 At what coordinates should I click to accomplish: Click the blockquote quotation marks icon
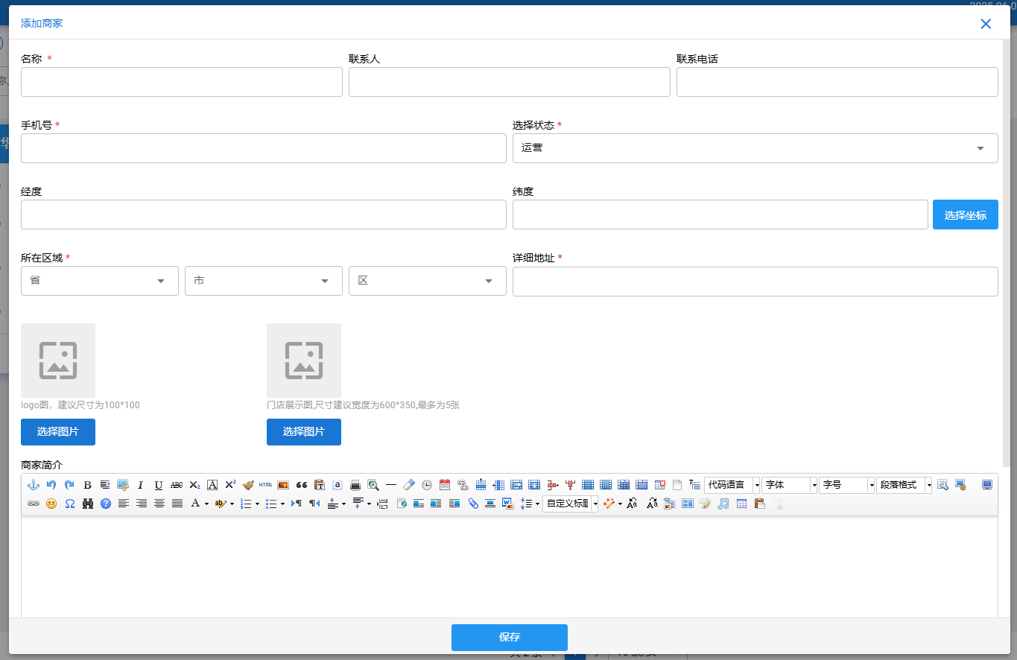pos(302,485)
